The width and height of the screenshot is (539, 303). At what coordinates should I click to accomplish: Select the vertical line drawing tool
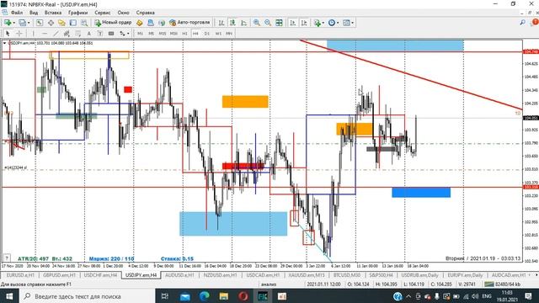pos(34,34)
